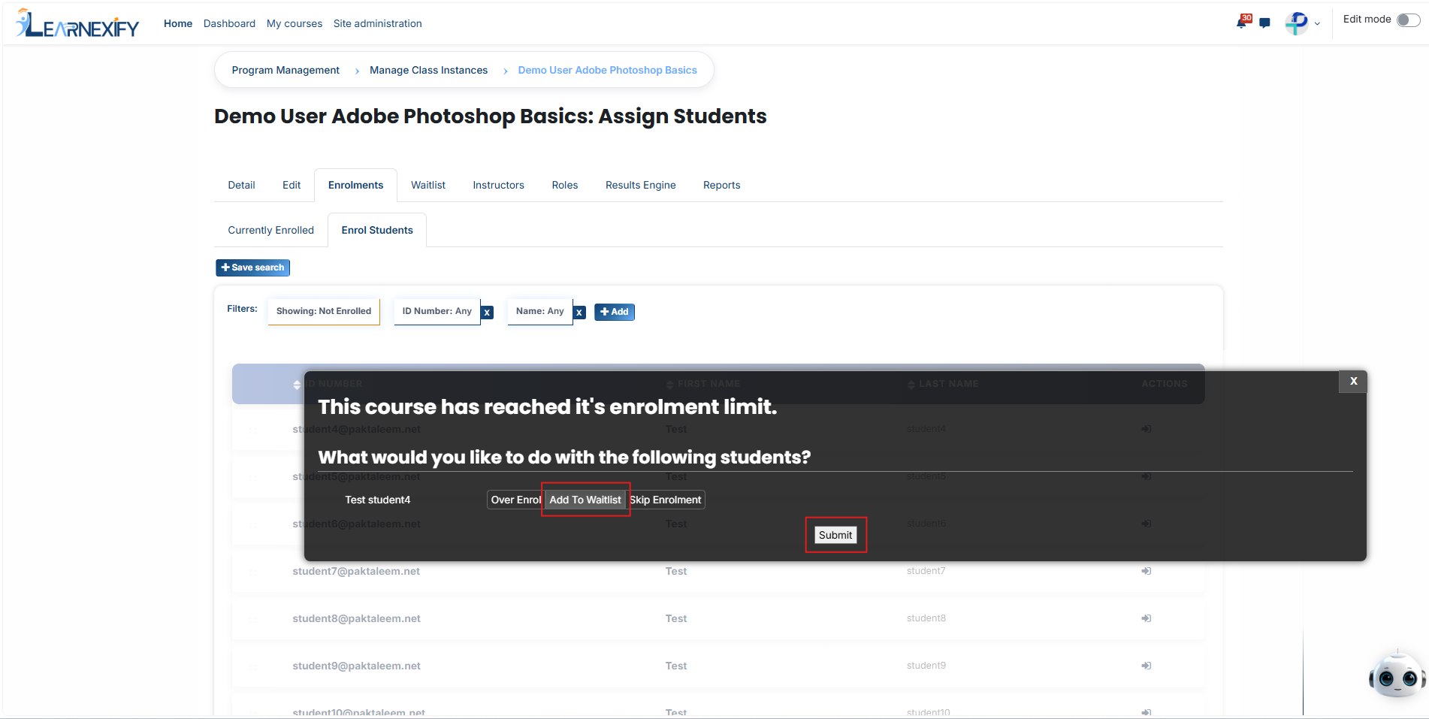Click the Save search button
Viewport: 1429px width, 719px height.
tap(252, 267)
